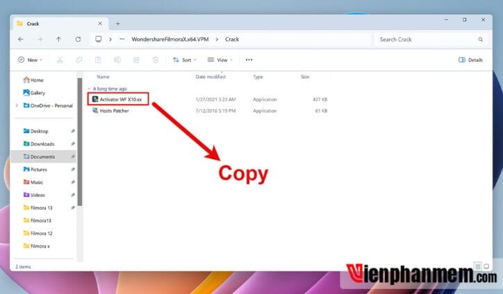Select the Hosts Patcher file
The width and height of the screenshot is (503, 294).
click(x=114, y=111)
